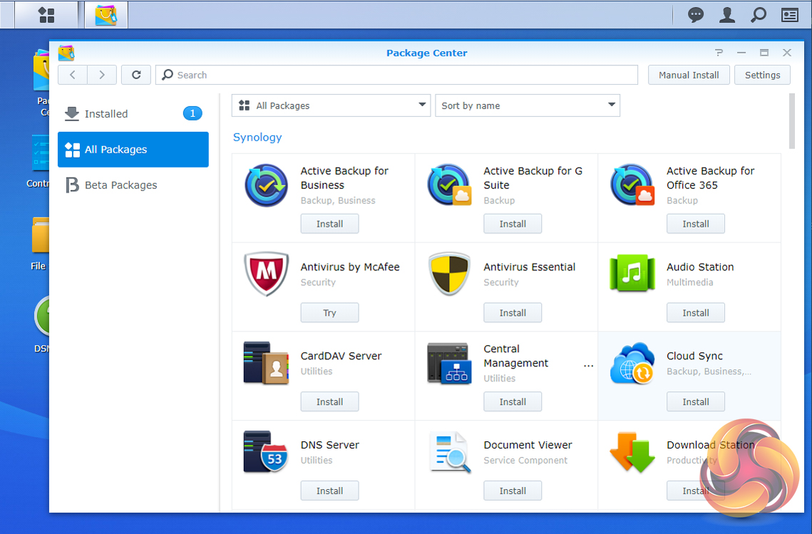The width and height of the screenshot is (812, 534).
Task: Click the package list vertical scrollbar
Action: click(792, 121)
